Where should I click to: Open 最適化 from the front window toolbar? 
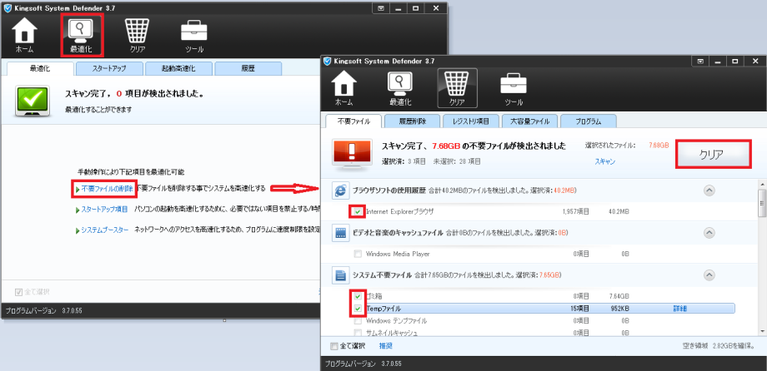point(400,89)
